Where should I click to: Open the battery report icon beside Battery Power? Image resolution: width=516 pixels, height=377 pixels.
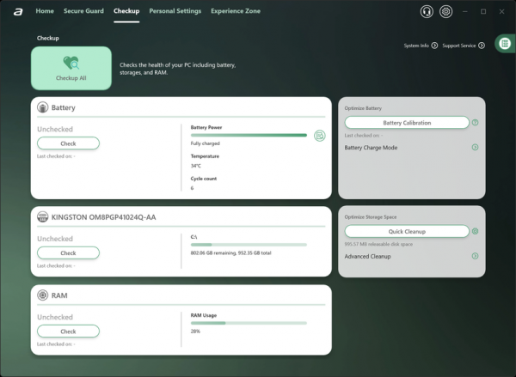(x=320, y=136)
